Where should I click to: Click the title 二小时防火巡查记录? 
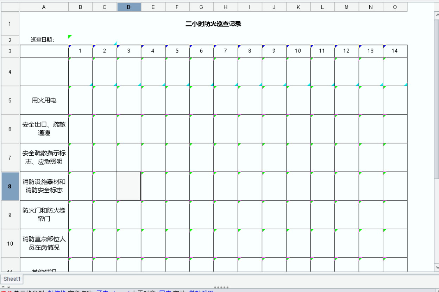213,24
